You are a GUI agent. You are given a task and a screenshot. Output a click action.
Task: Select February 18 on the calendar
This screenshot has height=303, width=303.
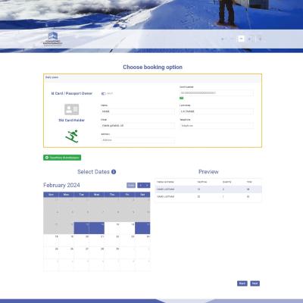click(51, 240)
